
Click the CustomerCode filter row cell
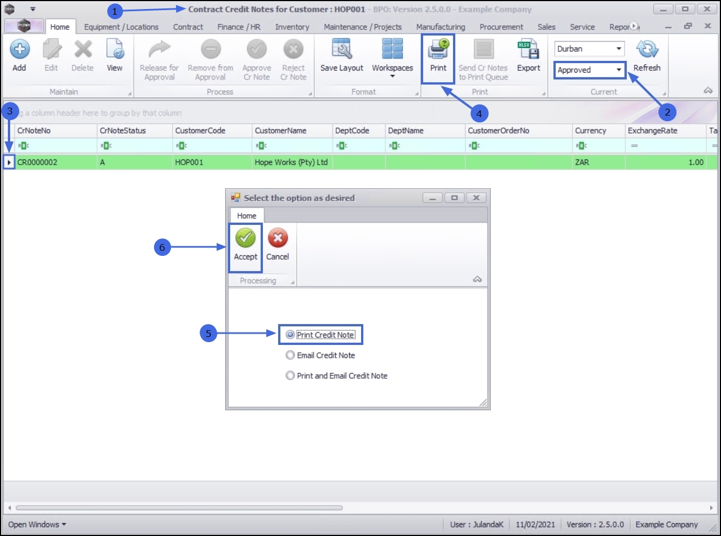212,146
